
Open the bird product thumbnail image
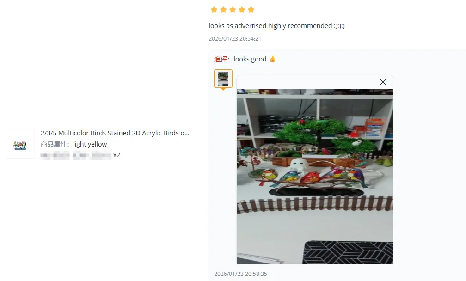20,144
